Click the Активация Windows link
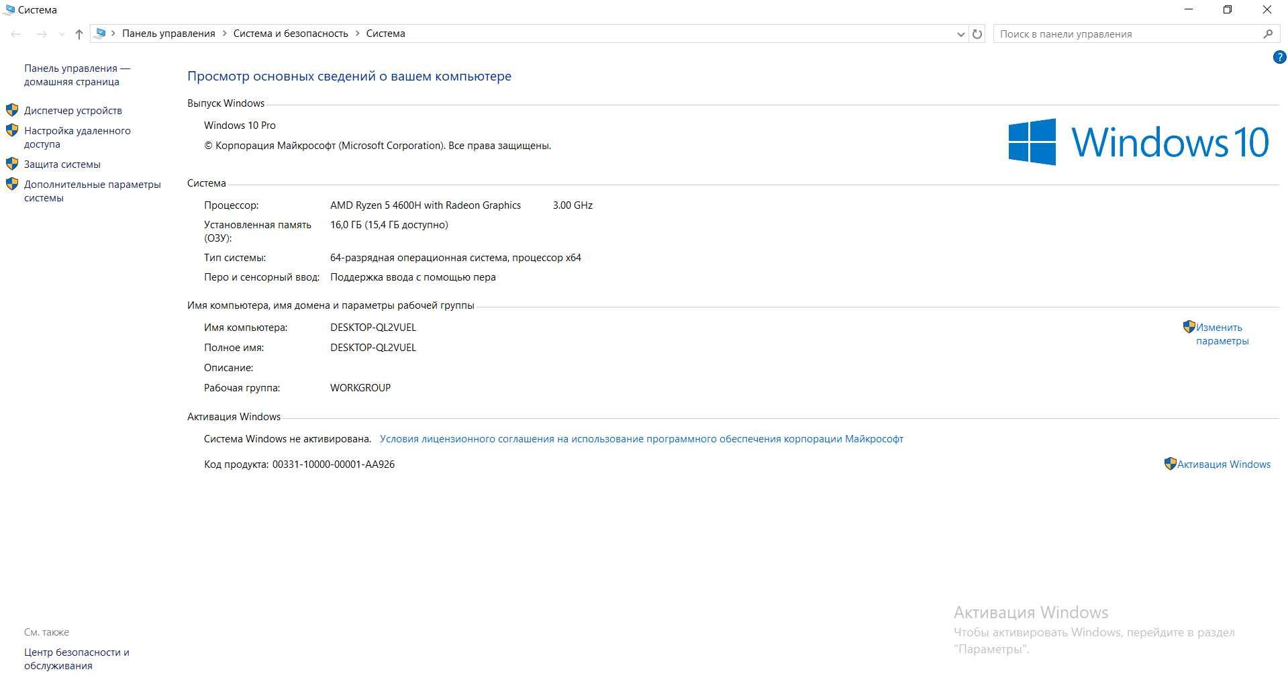 [x=1224, y=464]
